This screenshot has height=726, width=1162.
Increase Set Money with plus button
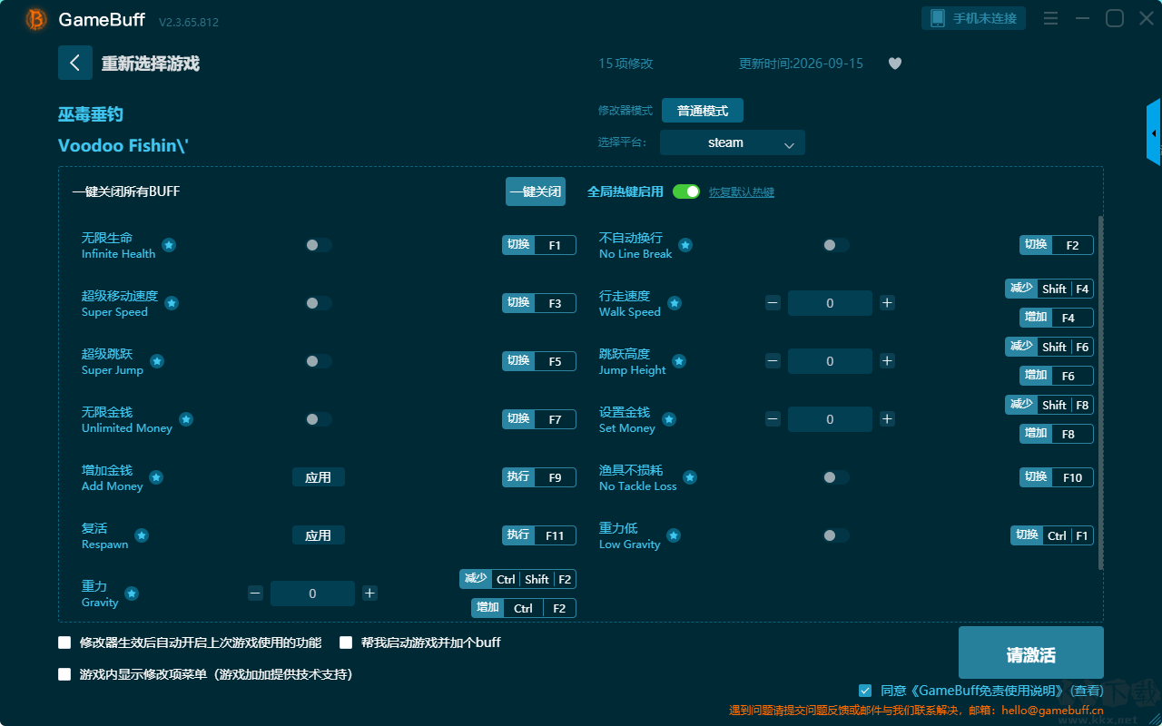pyautogui.click(x=887, y=419)
